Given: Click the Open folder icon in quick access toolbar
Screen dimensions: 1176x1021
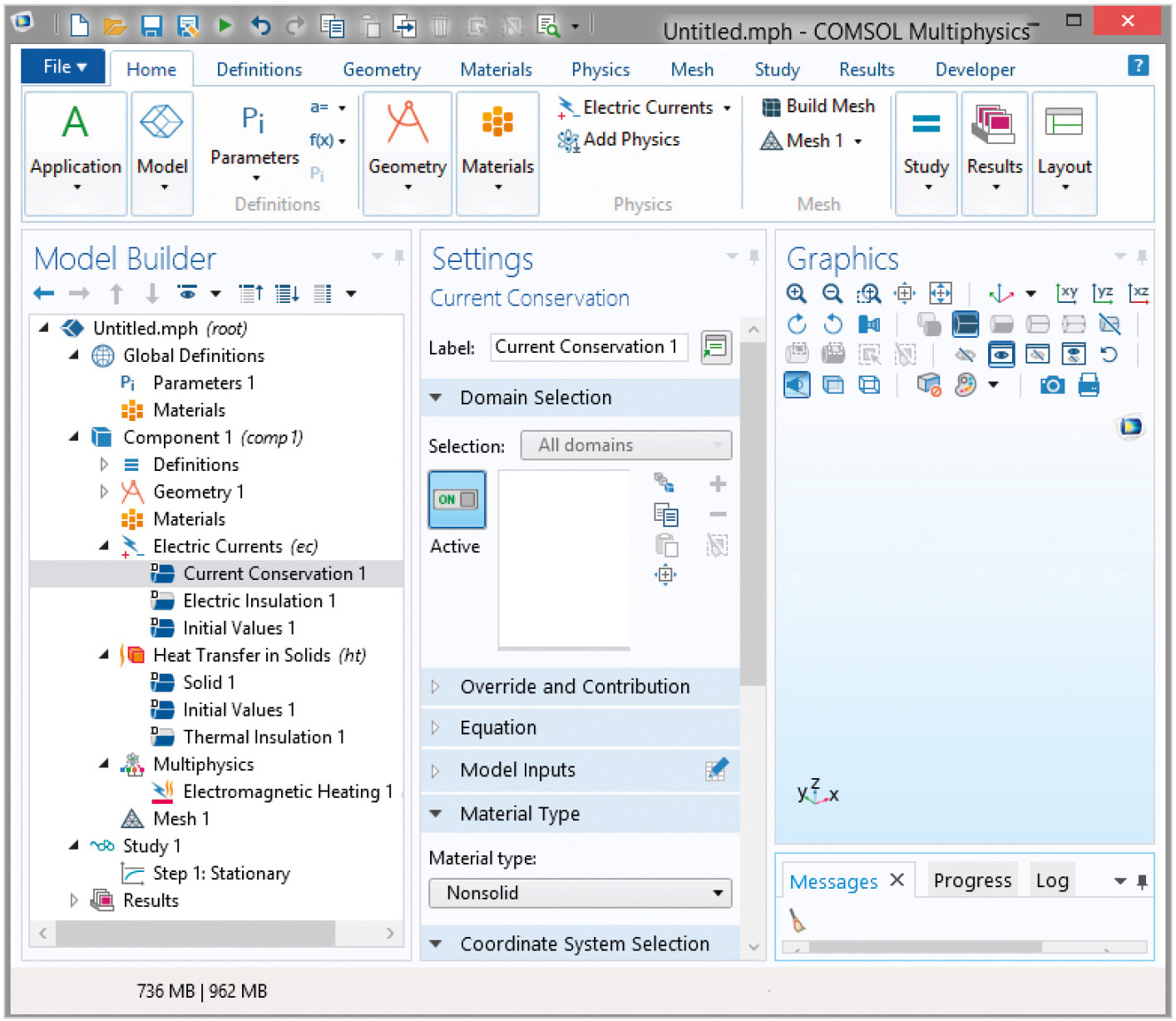Looking at the screenshot, I should click(114, 27).
